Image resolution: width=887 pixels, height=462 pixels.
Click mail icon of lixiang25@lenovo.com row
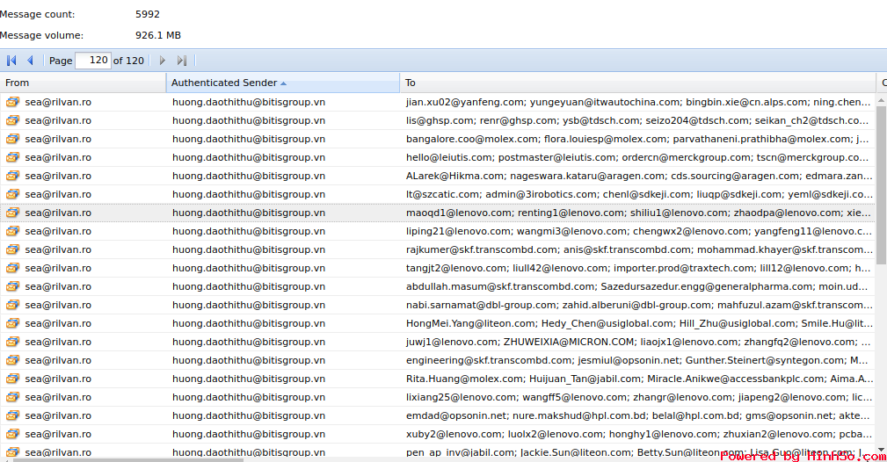12,397
